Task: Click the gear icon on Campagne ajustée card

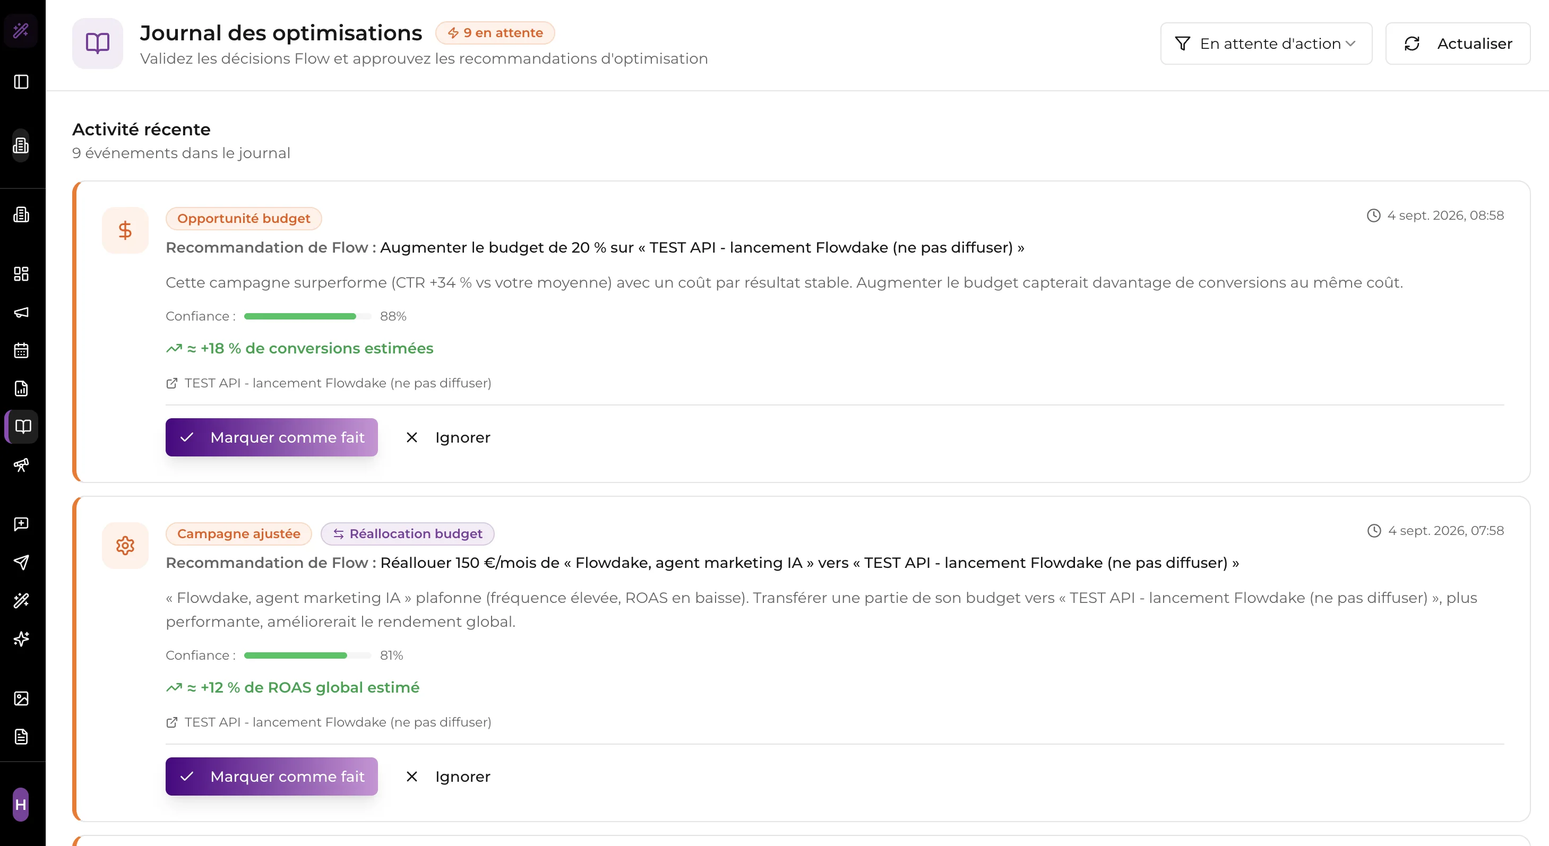Action: click(x=125, y=546)
